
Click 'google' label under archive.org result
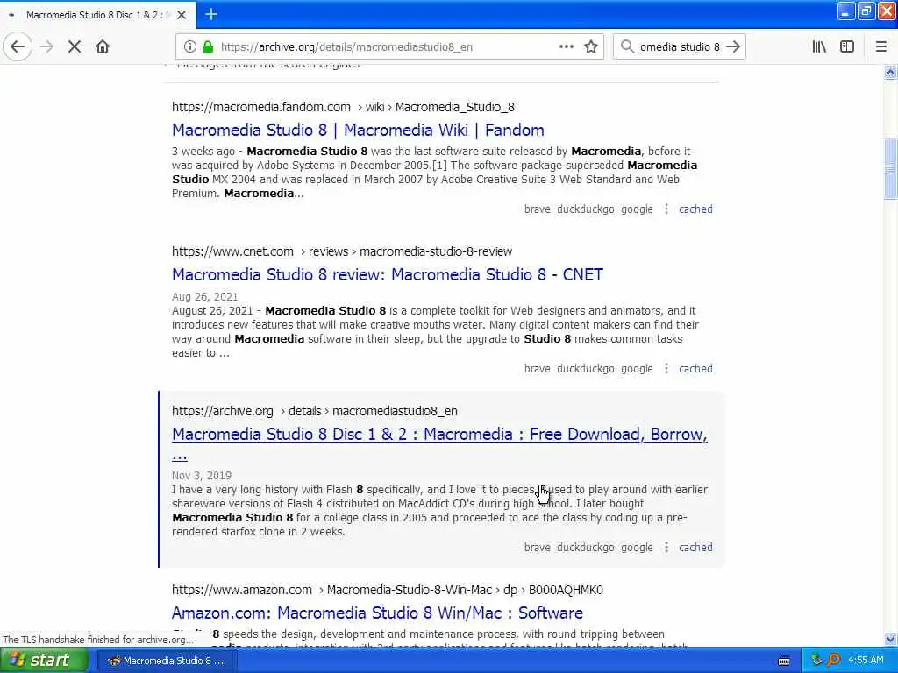pyautogui.click(x=637, y=548)
